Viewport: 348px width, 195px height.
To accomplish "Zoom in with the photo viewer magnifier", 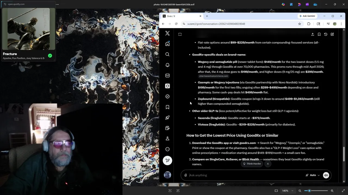I will coord(332,191).
